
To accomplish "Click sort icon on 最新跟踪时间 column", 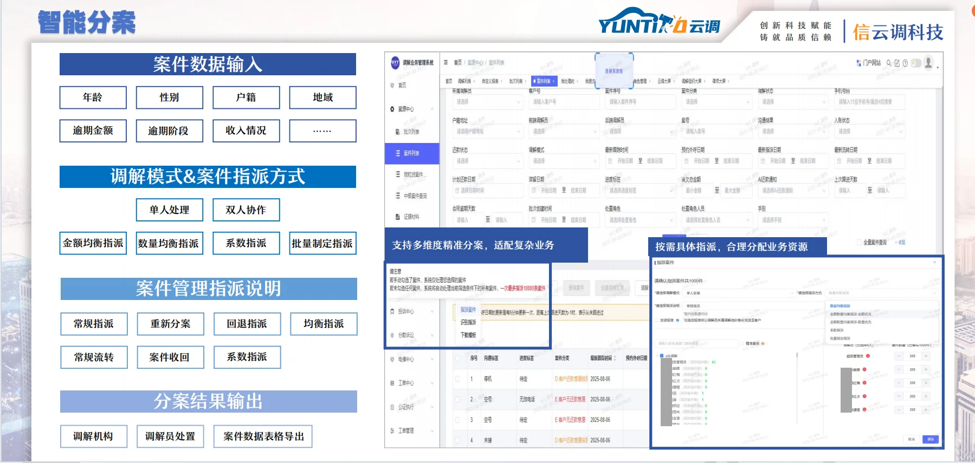I will tap(615, 358).
